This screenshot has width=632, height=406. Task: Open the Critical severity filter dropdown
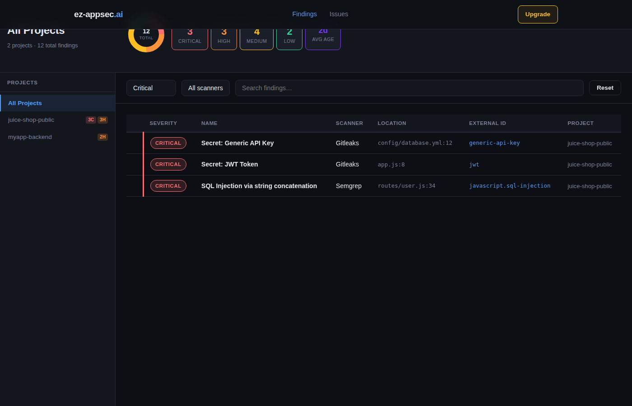point(151,88)
